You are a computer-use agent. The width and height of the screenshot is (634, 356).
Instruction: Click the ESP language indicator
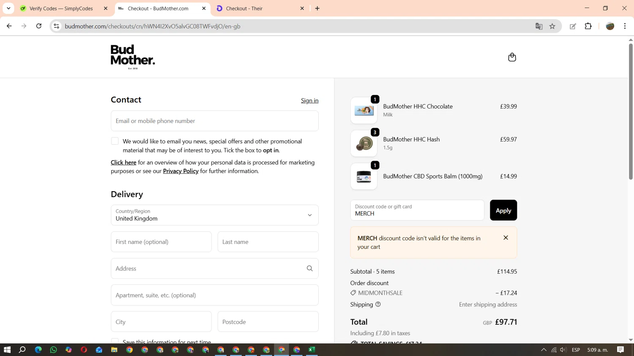coord(576,350)
